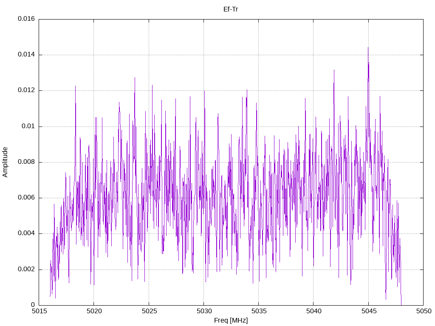Click the tallest spectrum peak near 5045 MHz
Screen dimensions: 435x326
368,48
